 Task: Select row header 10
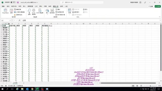coord(1,45)
